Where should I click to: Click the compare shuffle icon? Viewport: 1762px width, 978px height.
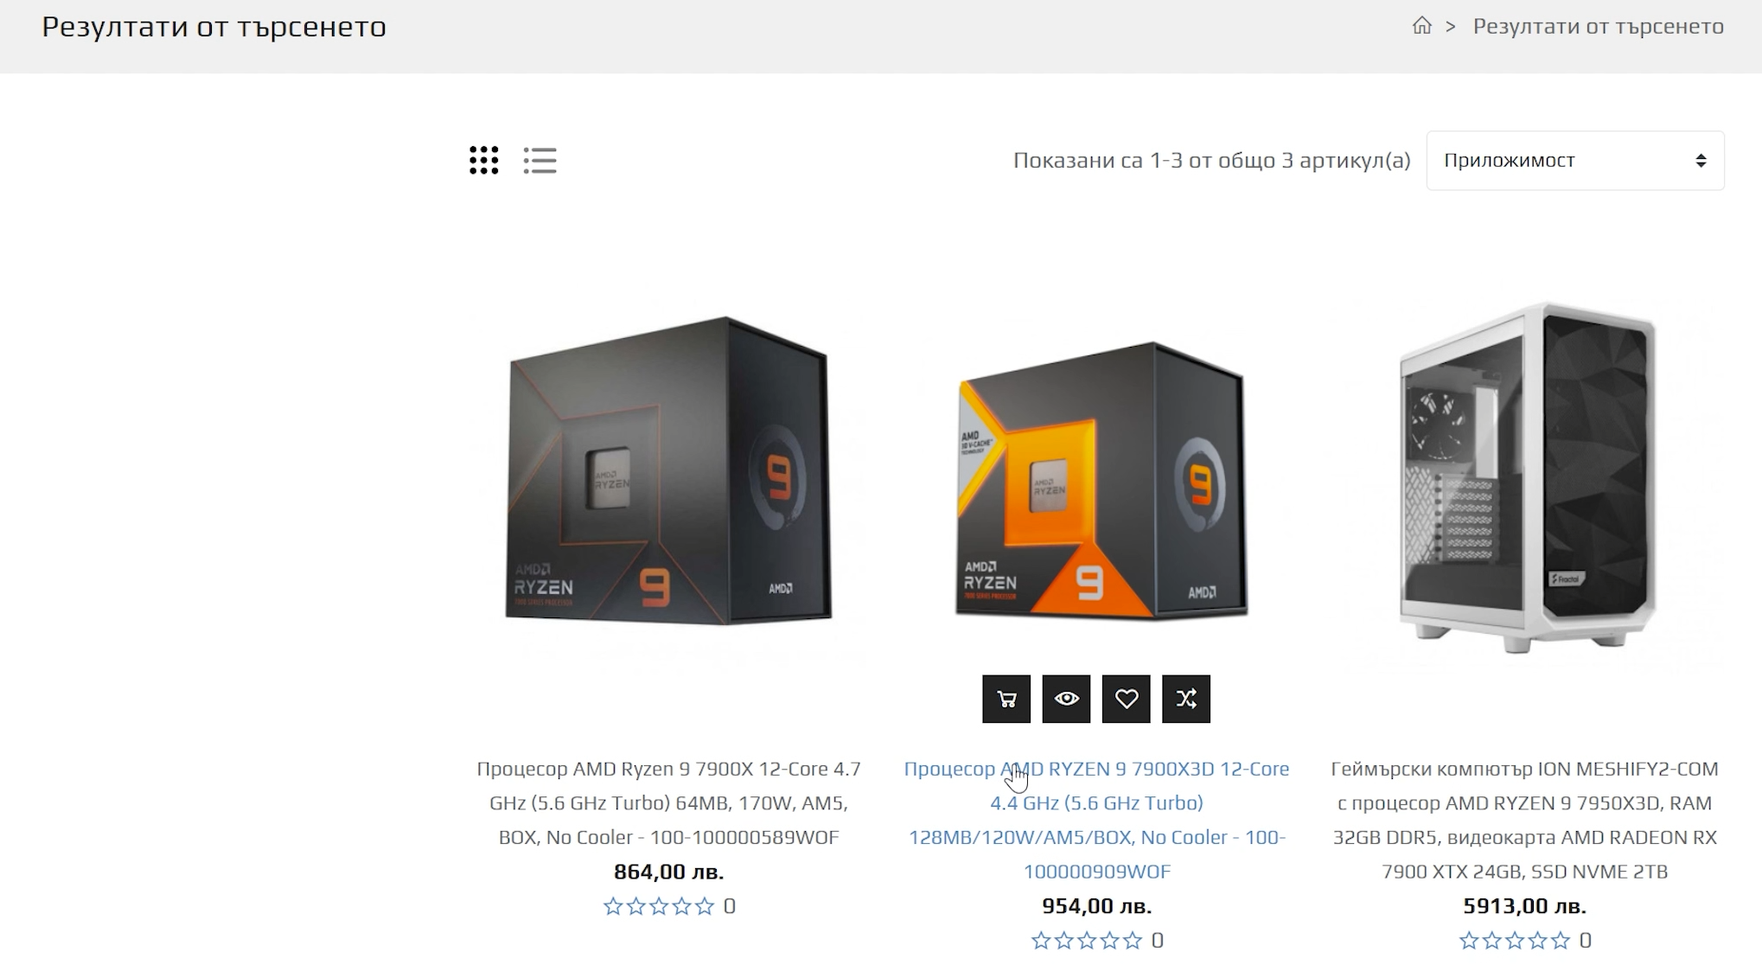click(x=1186, y=699)
